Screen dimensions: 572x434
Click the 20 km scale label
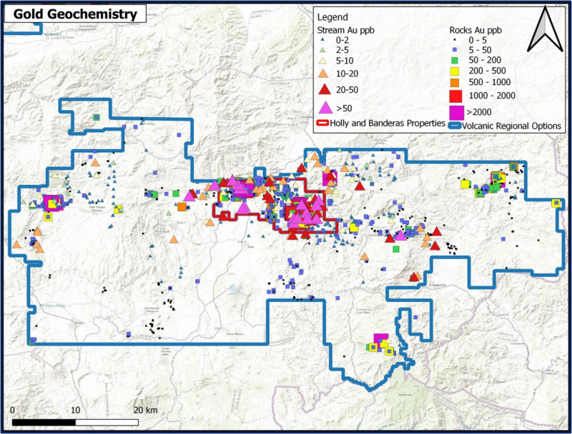point(145,410)
